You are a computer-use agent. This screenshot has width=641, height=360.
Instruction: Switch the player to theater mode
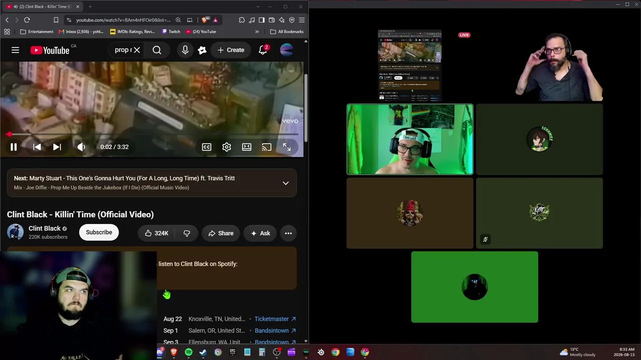246,147
